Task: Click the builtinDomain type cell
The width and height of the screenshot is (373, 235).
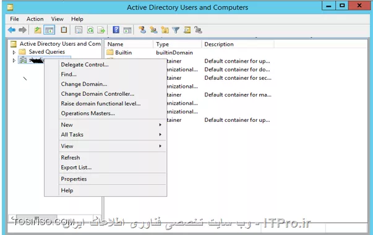Action: pyautogui.click(x=174, y=53)
